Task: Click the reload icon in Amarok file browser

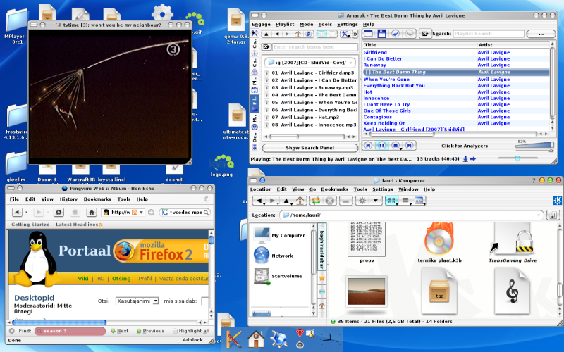Action: click(309, 34)
